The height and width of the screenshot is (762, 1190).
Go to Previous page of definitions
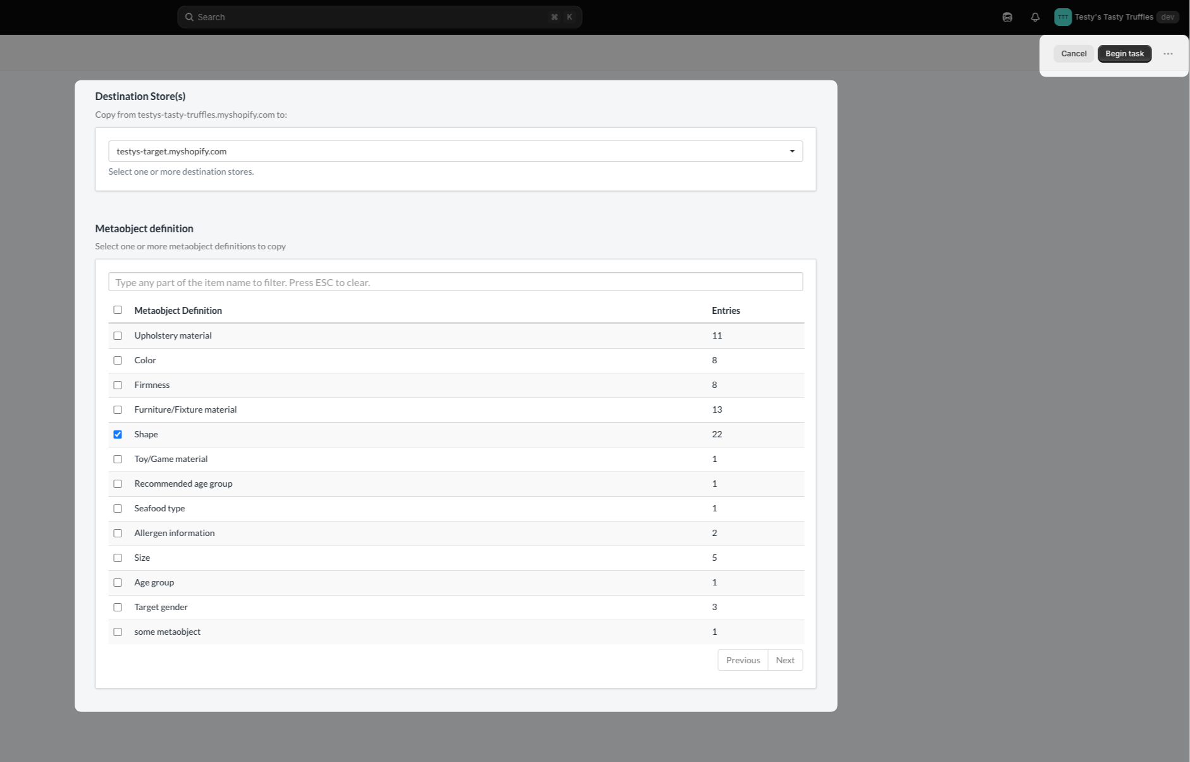[743, 660]
